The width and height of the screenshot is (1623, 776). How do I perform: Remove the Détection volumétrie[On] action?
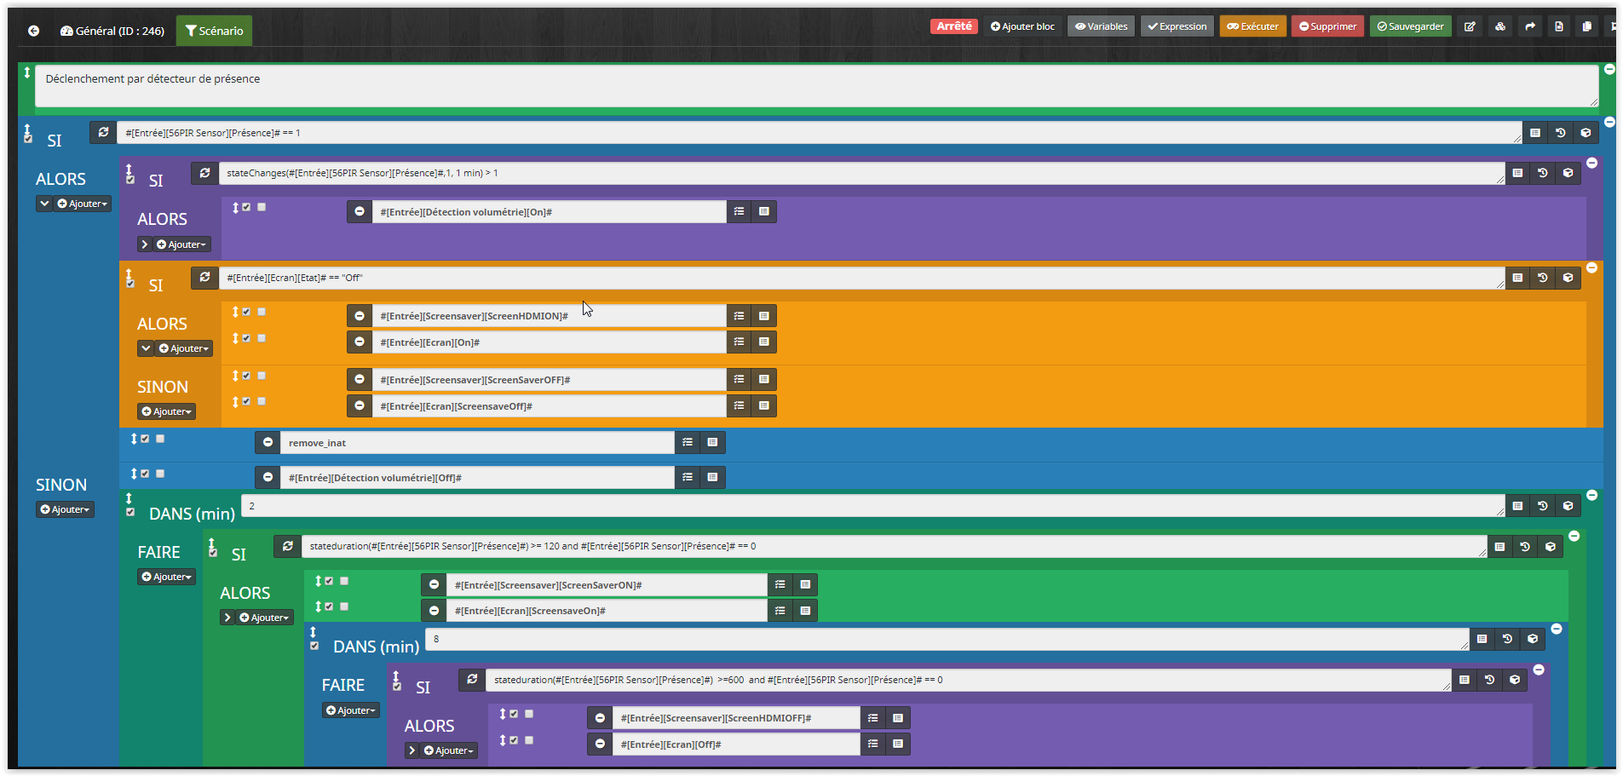[x=360, y=211]
